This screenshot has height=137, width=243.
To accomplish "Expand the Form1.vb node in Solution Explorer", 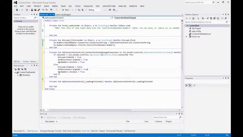I will [x=186, y=37].
